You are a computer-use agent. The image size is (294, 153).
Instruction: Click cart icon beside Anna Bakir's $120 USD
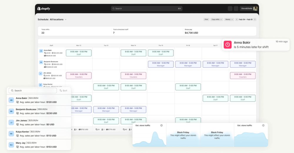point(17,102)
